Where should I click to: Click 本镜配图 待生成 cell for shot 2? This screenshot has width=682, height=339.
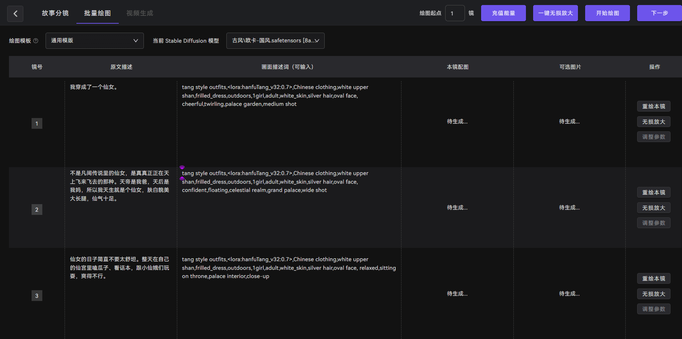click(x=457, y=208)
